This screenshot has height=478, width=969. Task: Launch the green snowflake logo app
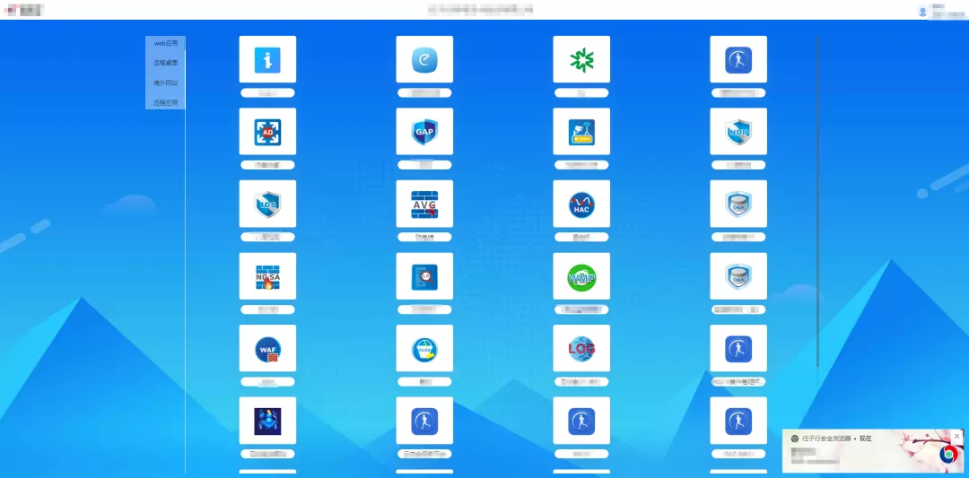(581, 60)
